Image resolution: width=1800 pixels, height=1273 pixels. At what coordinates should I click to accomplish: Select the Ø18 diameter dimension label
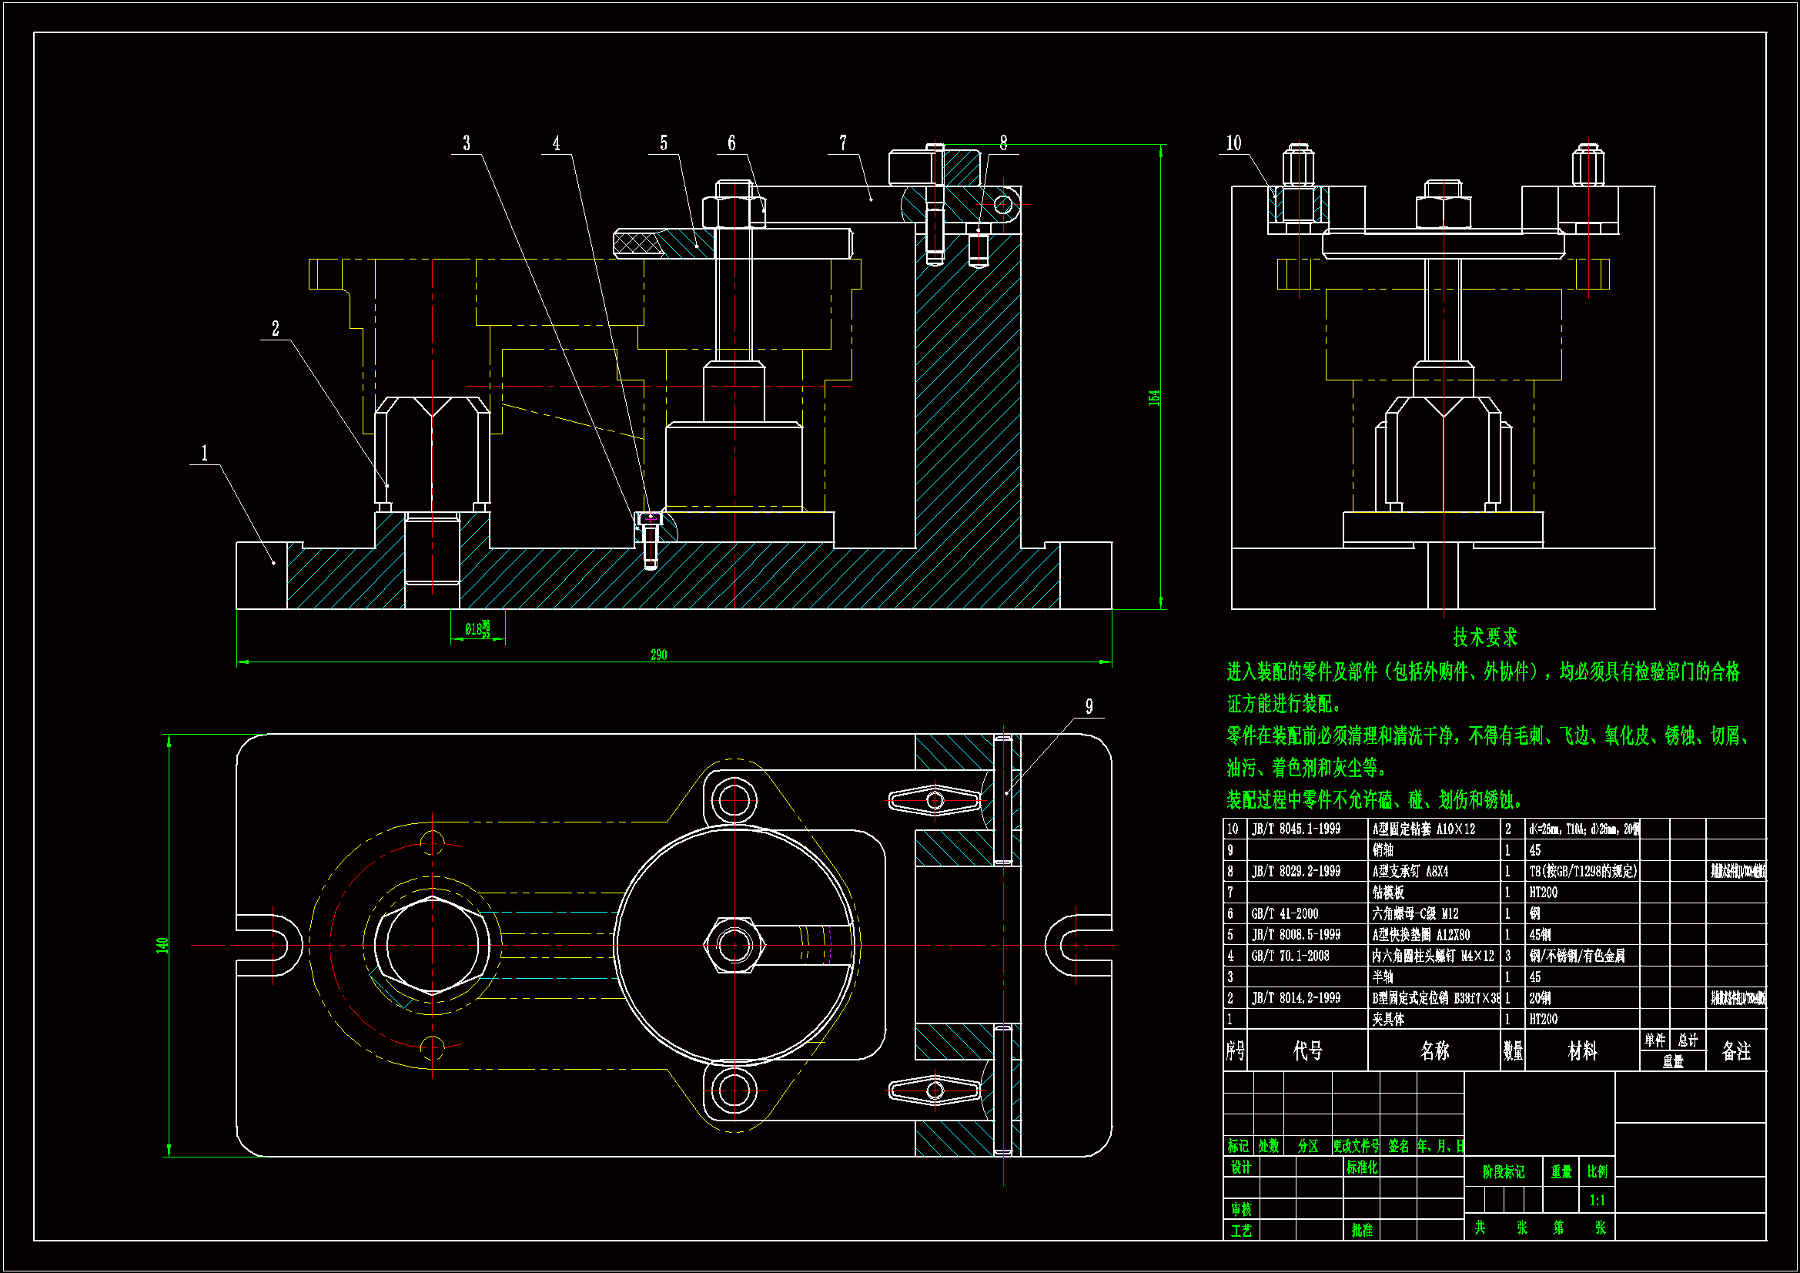[x=477, y=629]
